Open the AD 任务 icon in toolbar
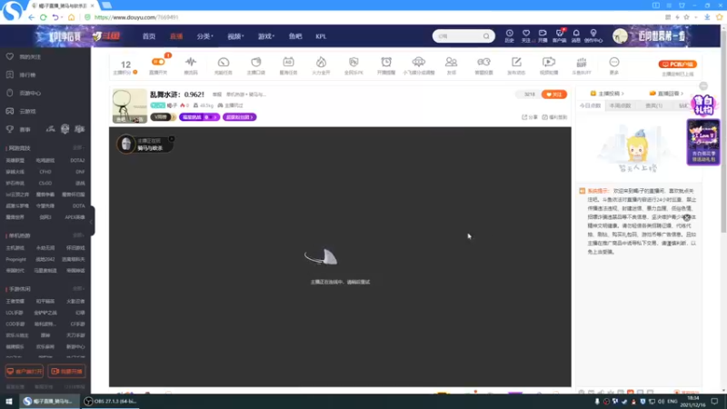 tap(288, 65)
